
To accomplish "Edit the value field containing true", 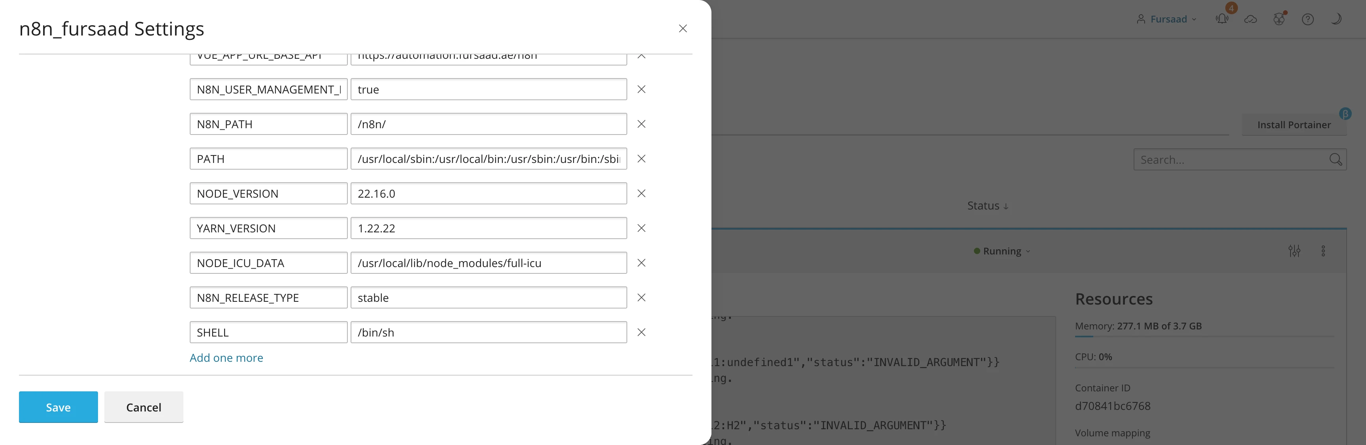I will click(489, 90).
